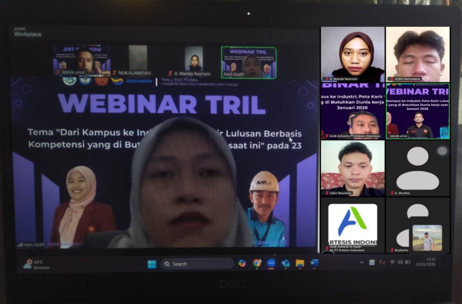Viewport: 462px width, 304px height.
Task: Click the Wi-Fi icon in system tray
Action: pos(392,262)
